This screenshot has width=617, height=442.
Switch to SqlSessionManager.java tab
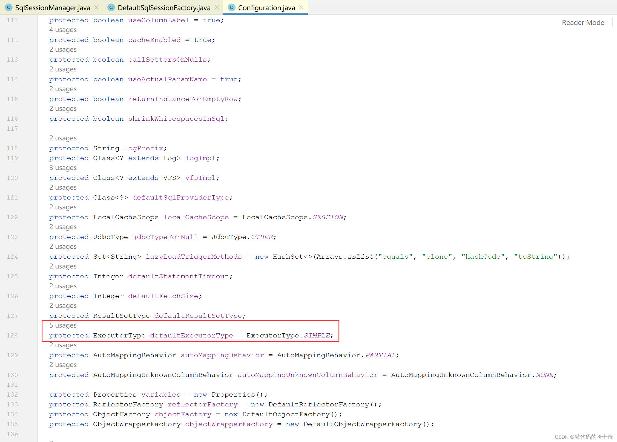click(53, 8)
